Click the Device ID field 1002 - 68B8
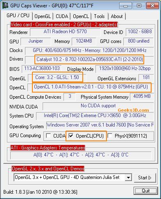Screen dimensions: 161x199 tap(140, 32)
